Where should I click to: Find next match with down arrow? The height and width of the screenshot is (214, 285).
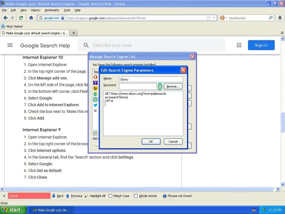58,196
